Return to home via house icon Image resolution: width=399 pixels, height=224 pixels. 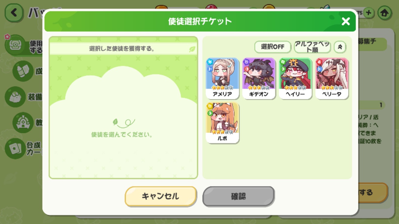click(x=384, y=13)
